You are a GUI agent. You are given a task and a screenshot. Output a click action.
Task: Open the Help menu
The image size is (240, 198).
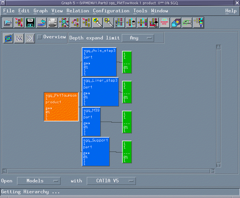231,11
